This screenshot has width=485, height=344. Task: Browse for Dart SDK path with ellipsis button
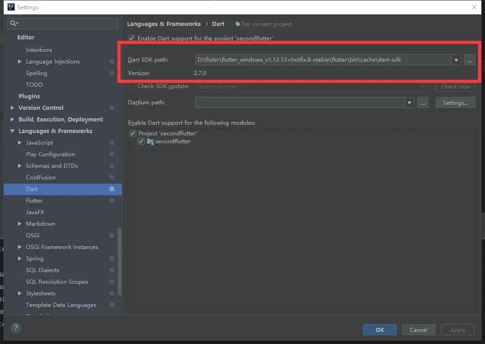(x=470, y=60)
